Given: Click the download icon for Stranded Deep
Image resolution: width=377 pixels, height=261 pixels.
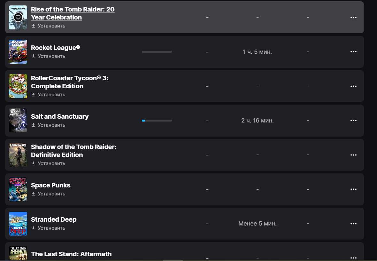Looking at the screenshot, I should (x=34, y=228).
